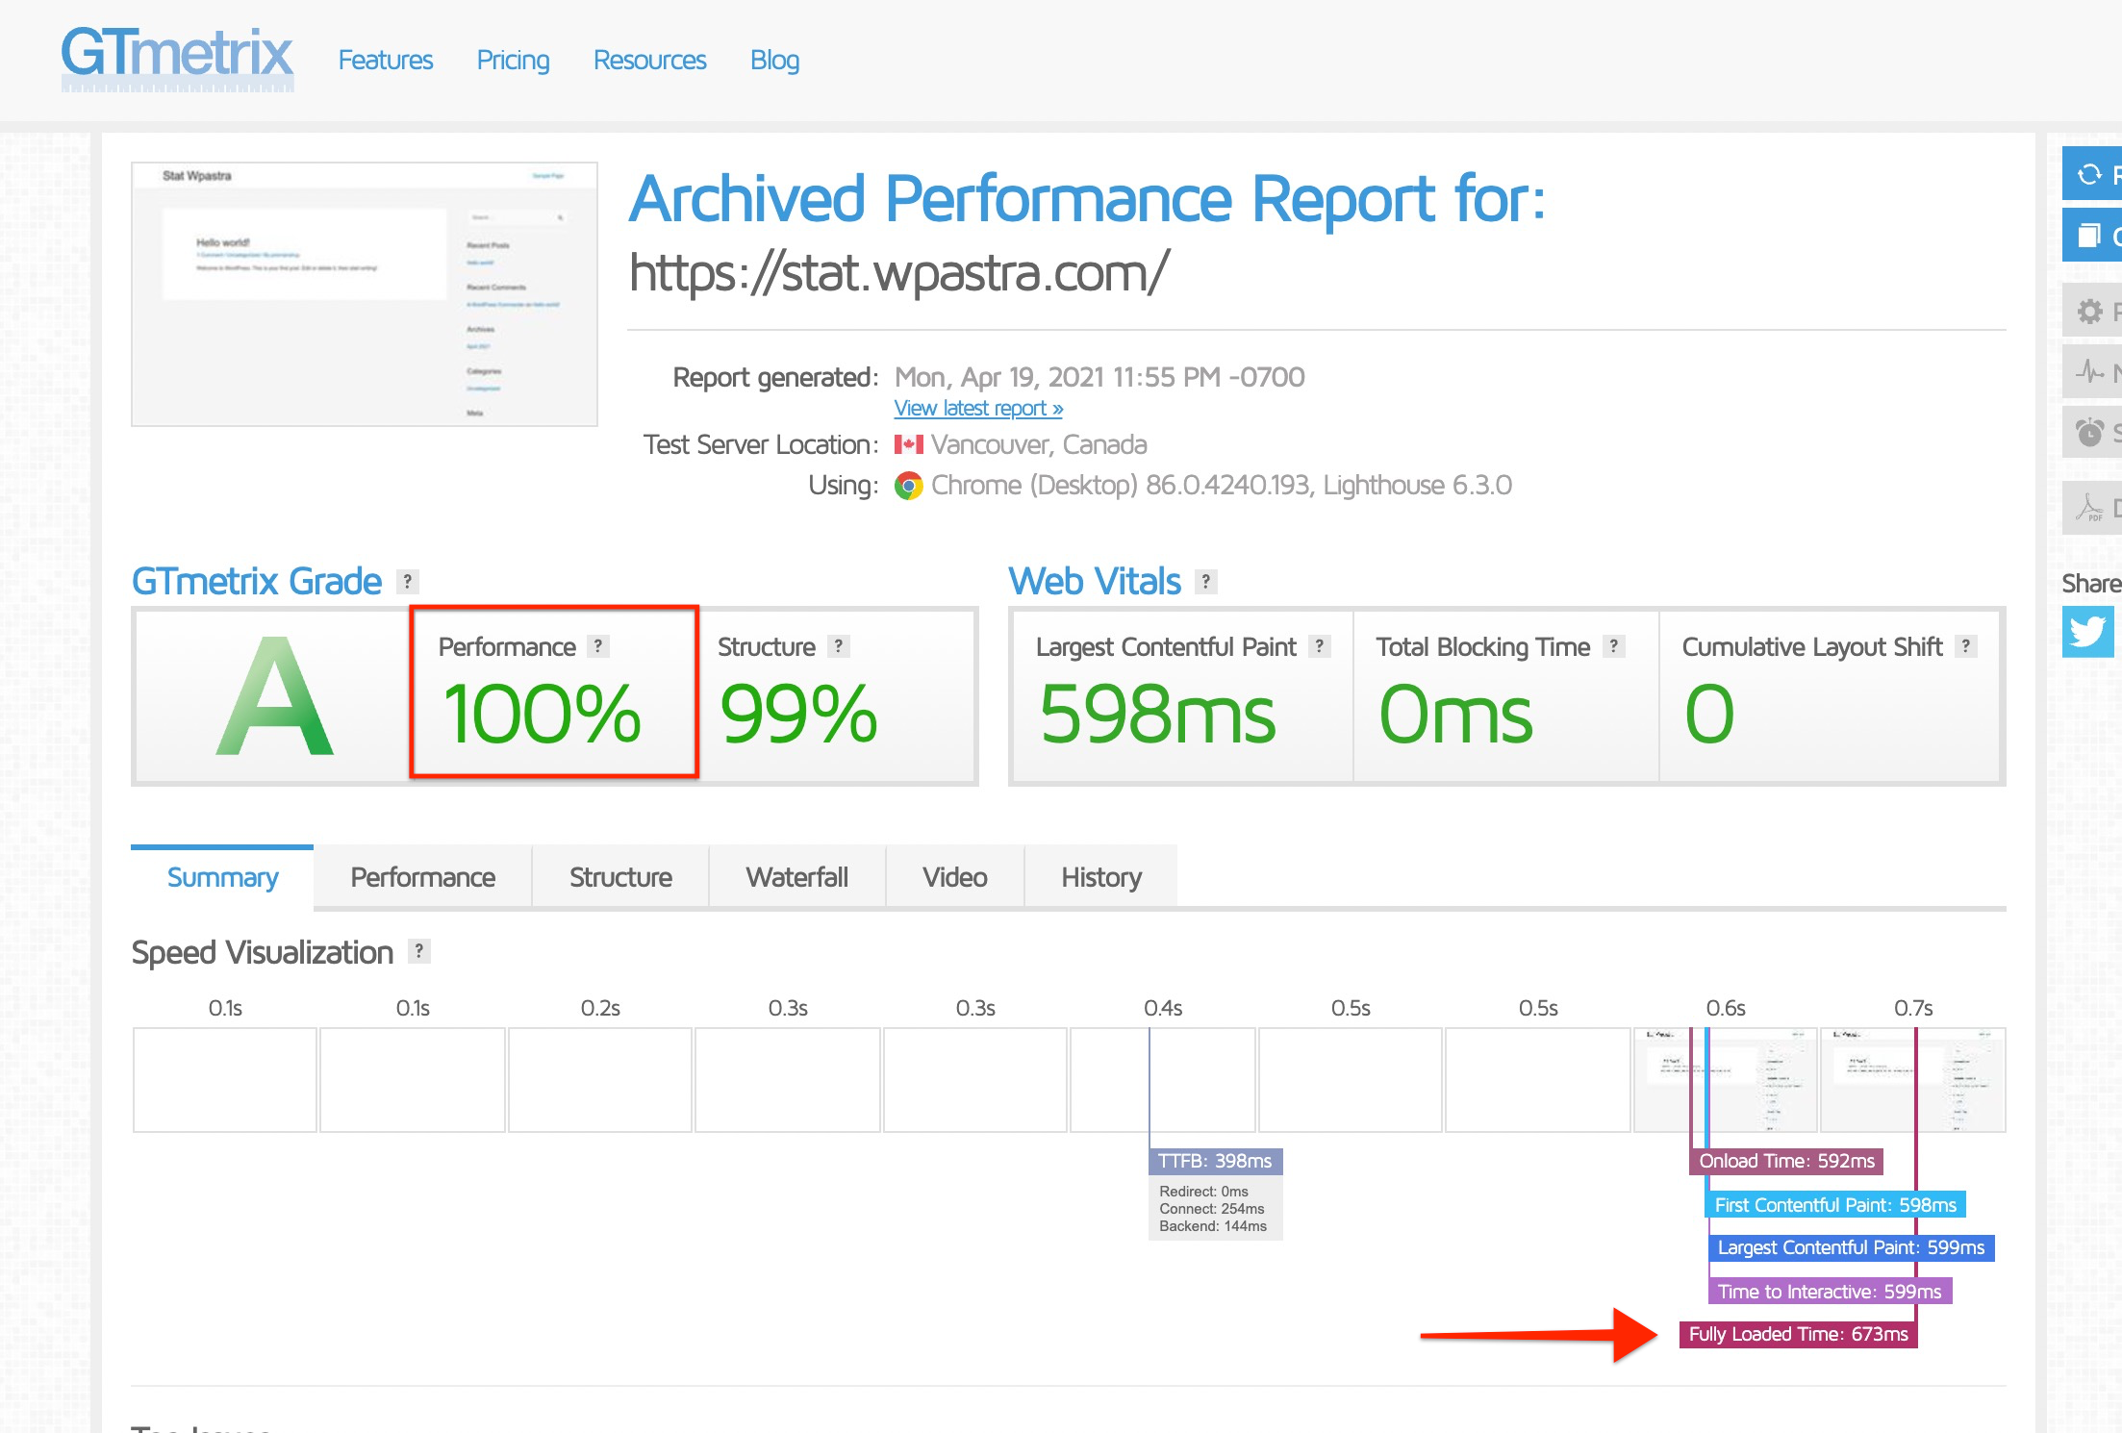Switch to the Performance tab
The height and width of the screenshot is (1433, 2122).
coord(422,877)
